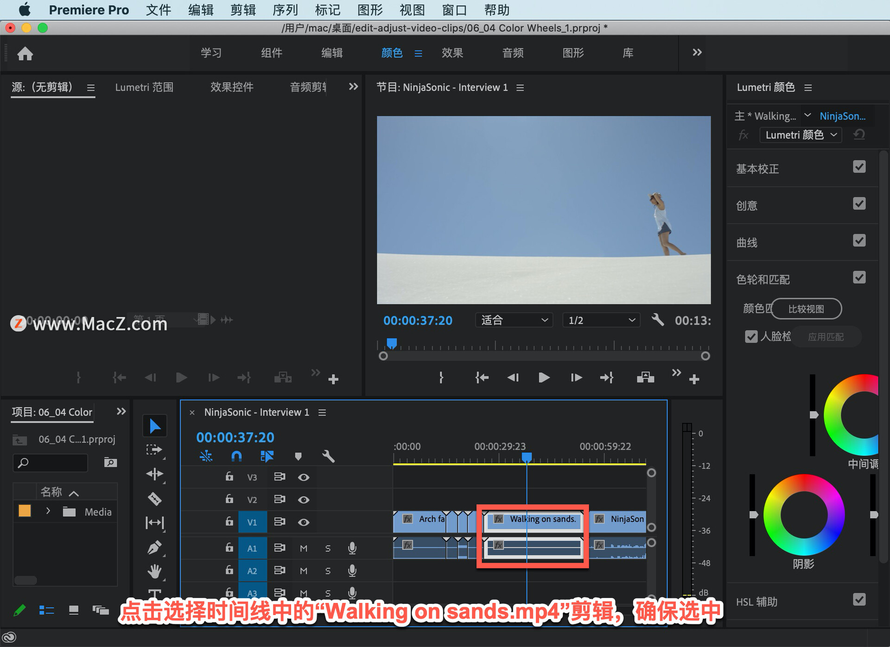890x647 pixels.
Task: Toggle the 创意 section checkbox
Action: point(859,203)
